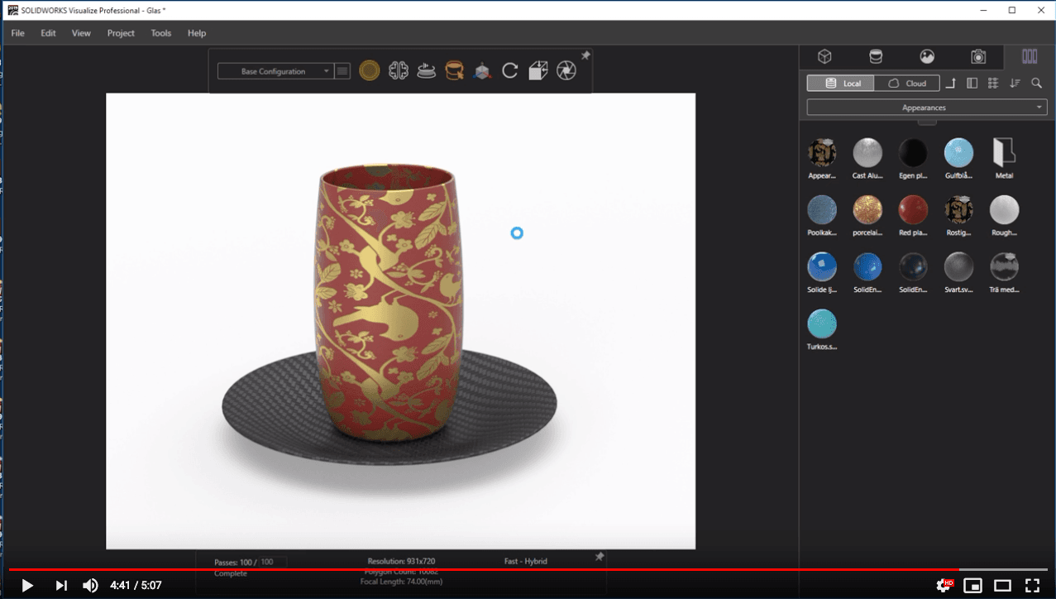This screenshot has width=1056, height=599.
Task: Mute the video volume speaker icon
Action: click(90, 586)
